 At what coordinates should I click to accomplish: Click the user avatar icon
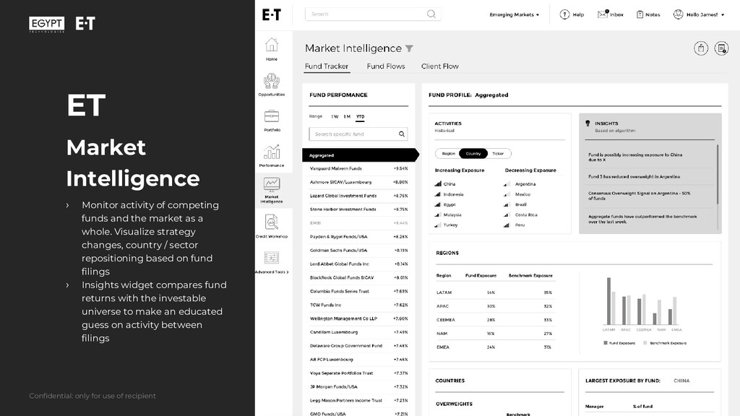coord(678,14)
